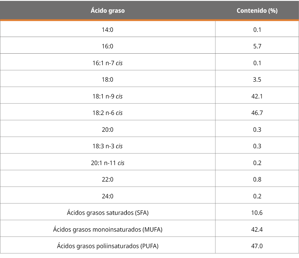Select the 18:0 fatty acid cell
The height and width of the screenshot is (258, 299).
[107, 80]
